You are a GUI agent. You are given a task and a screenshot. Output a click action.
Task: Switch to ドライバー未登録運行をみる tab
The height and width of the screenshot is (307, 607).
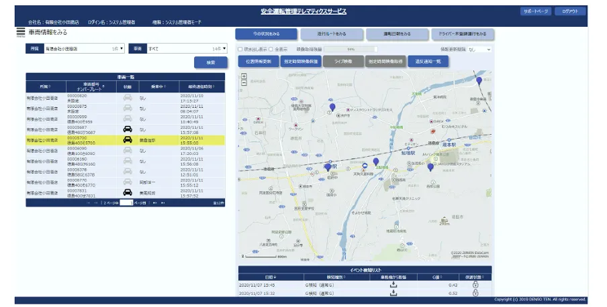point(463,34)
